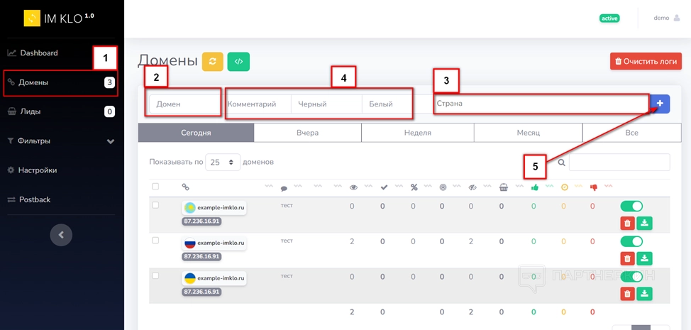This screenshot has height=330, width=691.
Task: Click the Russia flag example-imklo.ru domain badge
Action: [x=214, y=243]
